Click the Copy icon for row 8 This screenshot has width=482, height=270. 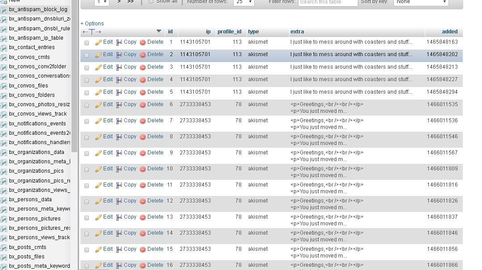[119, 137]
